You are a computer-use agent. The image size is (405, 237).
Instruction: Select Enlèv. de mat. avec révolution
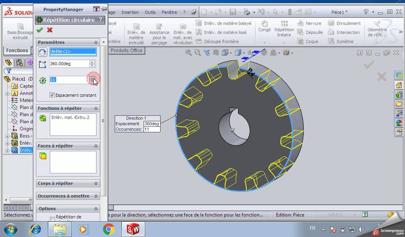pyautogui.click(x=183, y=34)
